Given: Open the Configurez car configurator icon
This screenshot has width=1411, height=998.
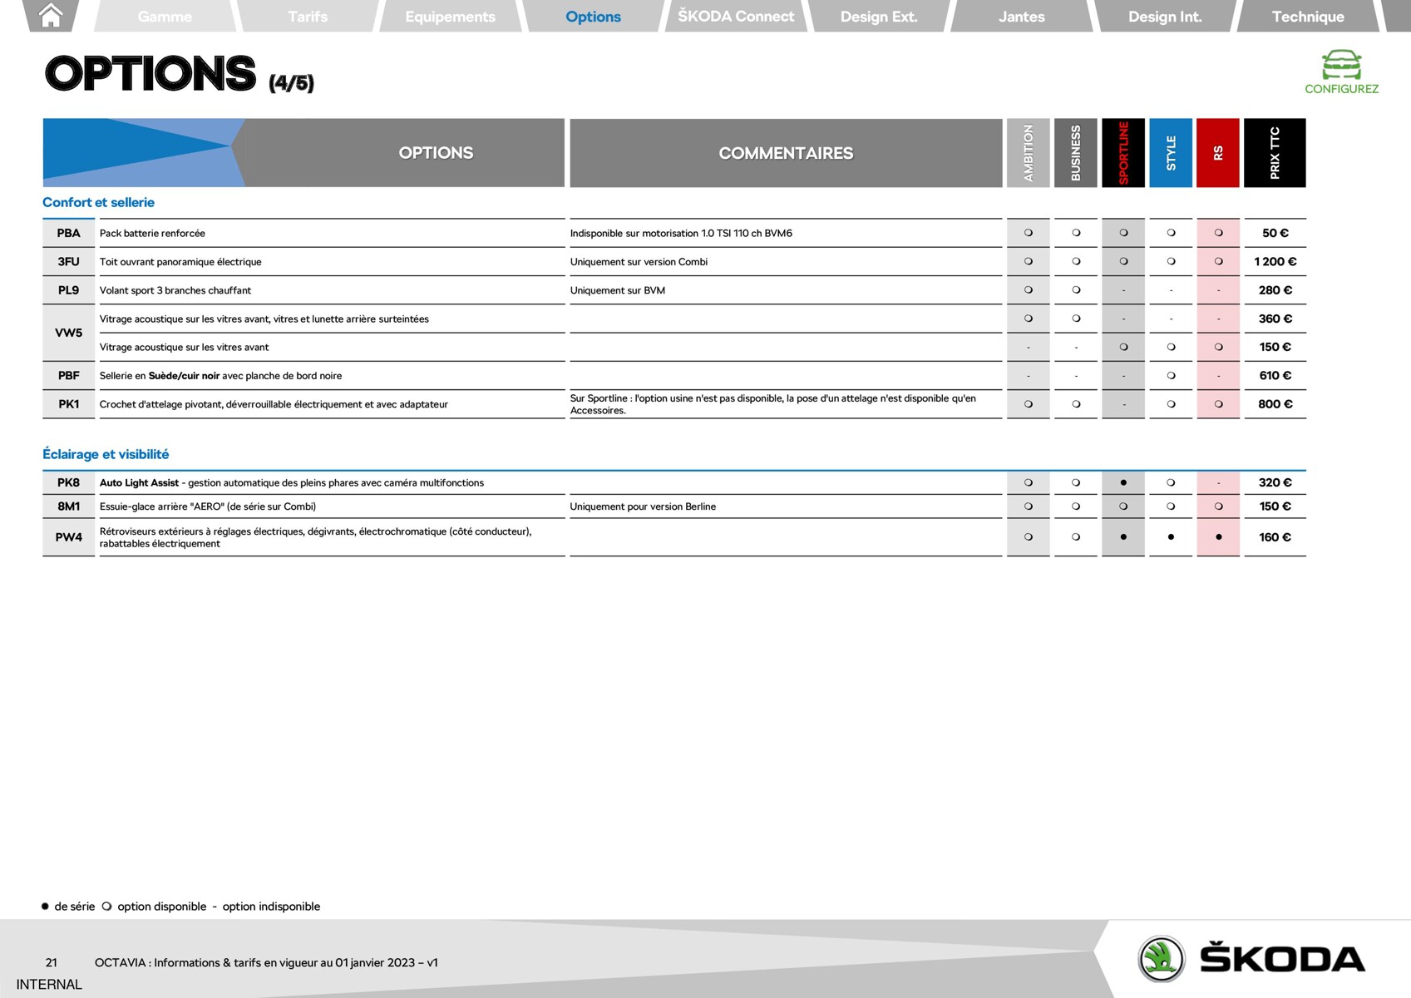Looking at the screenshot, I should 1341,64.
